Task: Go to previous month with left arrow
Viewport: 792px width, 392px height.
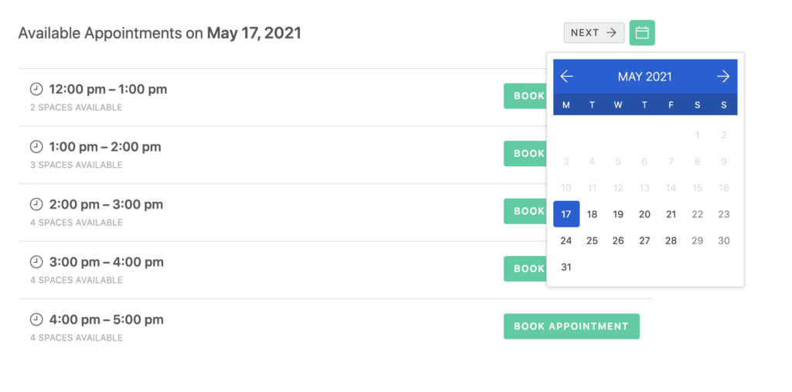Action: pos(567,77)
